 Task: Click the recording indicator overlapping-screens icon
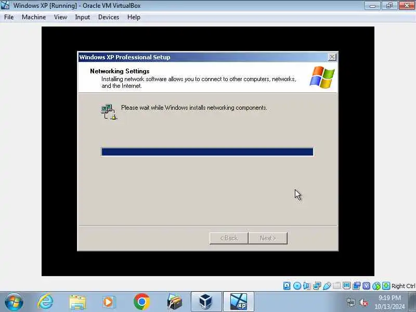pyautogui.click(x=357, y=285)
